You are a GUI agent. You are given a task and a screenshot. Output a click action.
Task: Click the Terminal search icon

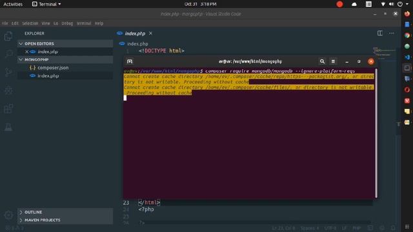pos(322,61)
